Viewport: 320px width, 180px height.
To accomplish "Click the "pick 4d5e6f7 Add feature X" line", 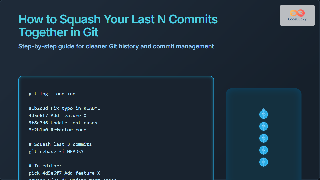I will (x=64, y=173).
